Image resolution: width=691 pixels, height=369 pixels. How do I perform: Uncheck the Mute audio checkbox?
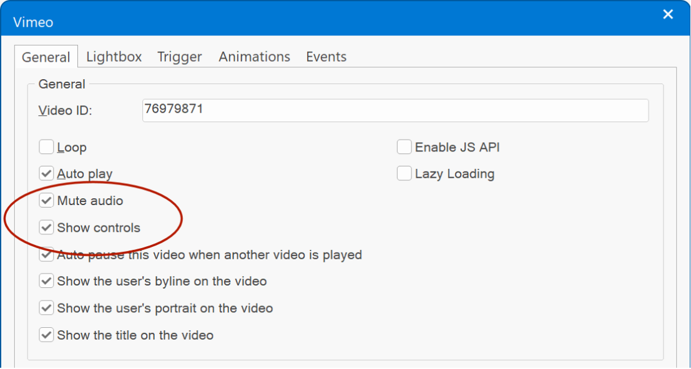[46, 201]
